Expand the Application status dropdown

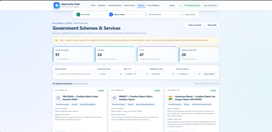click(x=162, y=74)
